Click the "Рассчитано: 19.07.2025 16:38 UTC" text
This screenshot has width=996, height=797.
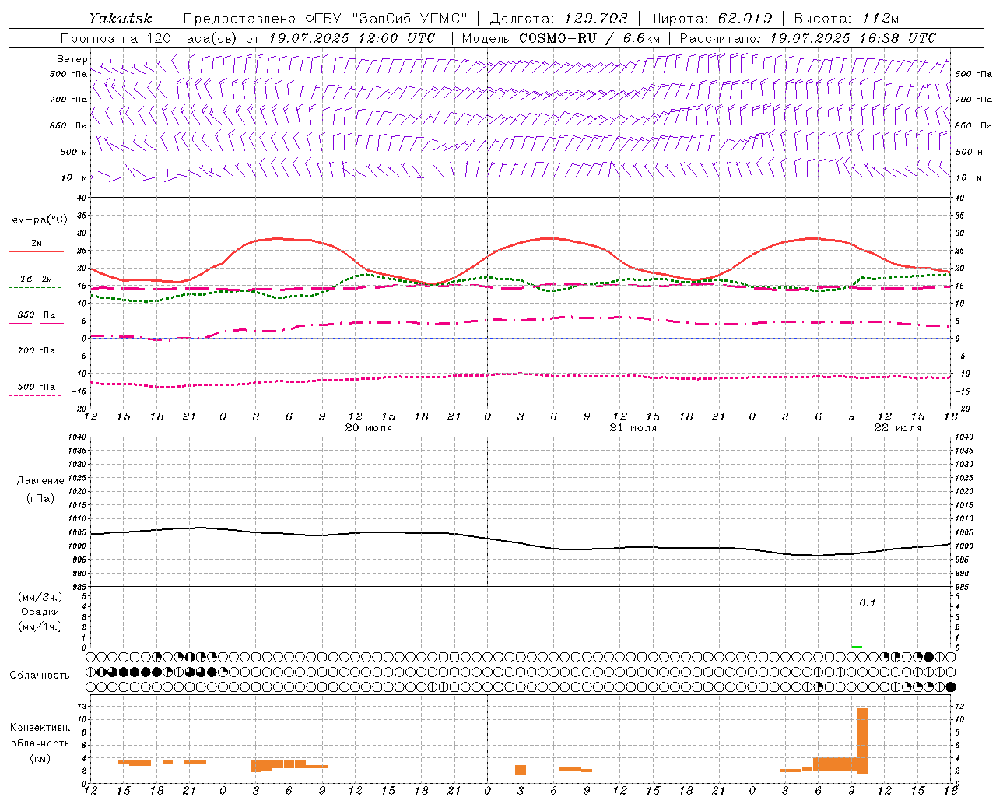[x=808, y=38]
